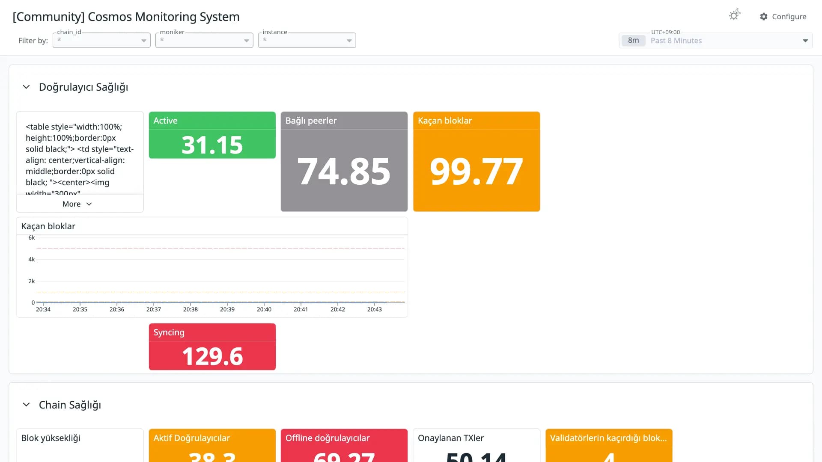Screen dimensions: 822x462
Task: Toggle the light/dark theme sun-moon icon
Action: click(x=735, y=15)
